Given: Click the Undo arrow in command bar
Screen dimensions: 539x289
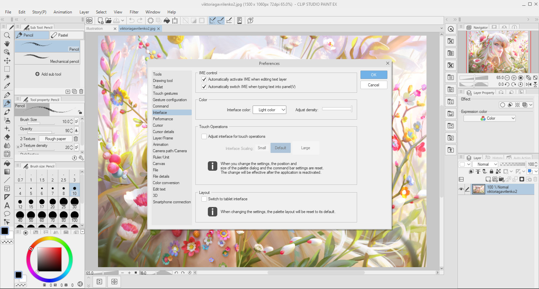Looking at the screenshot, I should click(132, 20).
